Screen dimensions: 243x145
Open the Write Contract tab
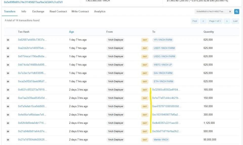(80, 11)
